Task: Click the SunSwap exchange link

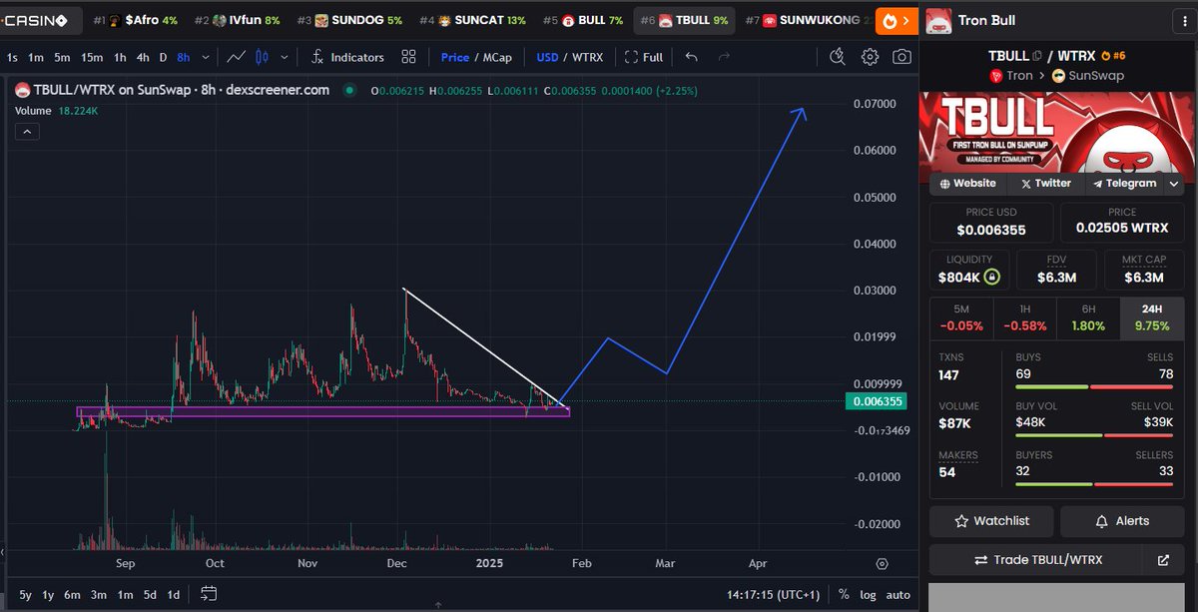Action: (x=1088, y=76)
